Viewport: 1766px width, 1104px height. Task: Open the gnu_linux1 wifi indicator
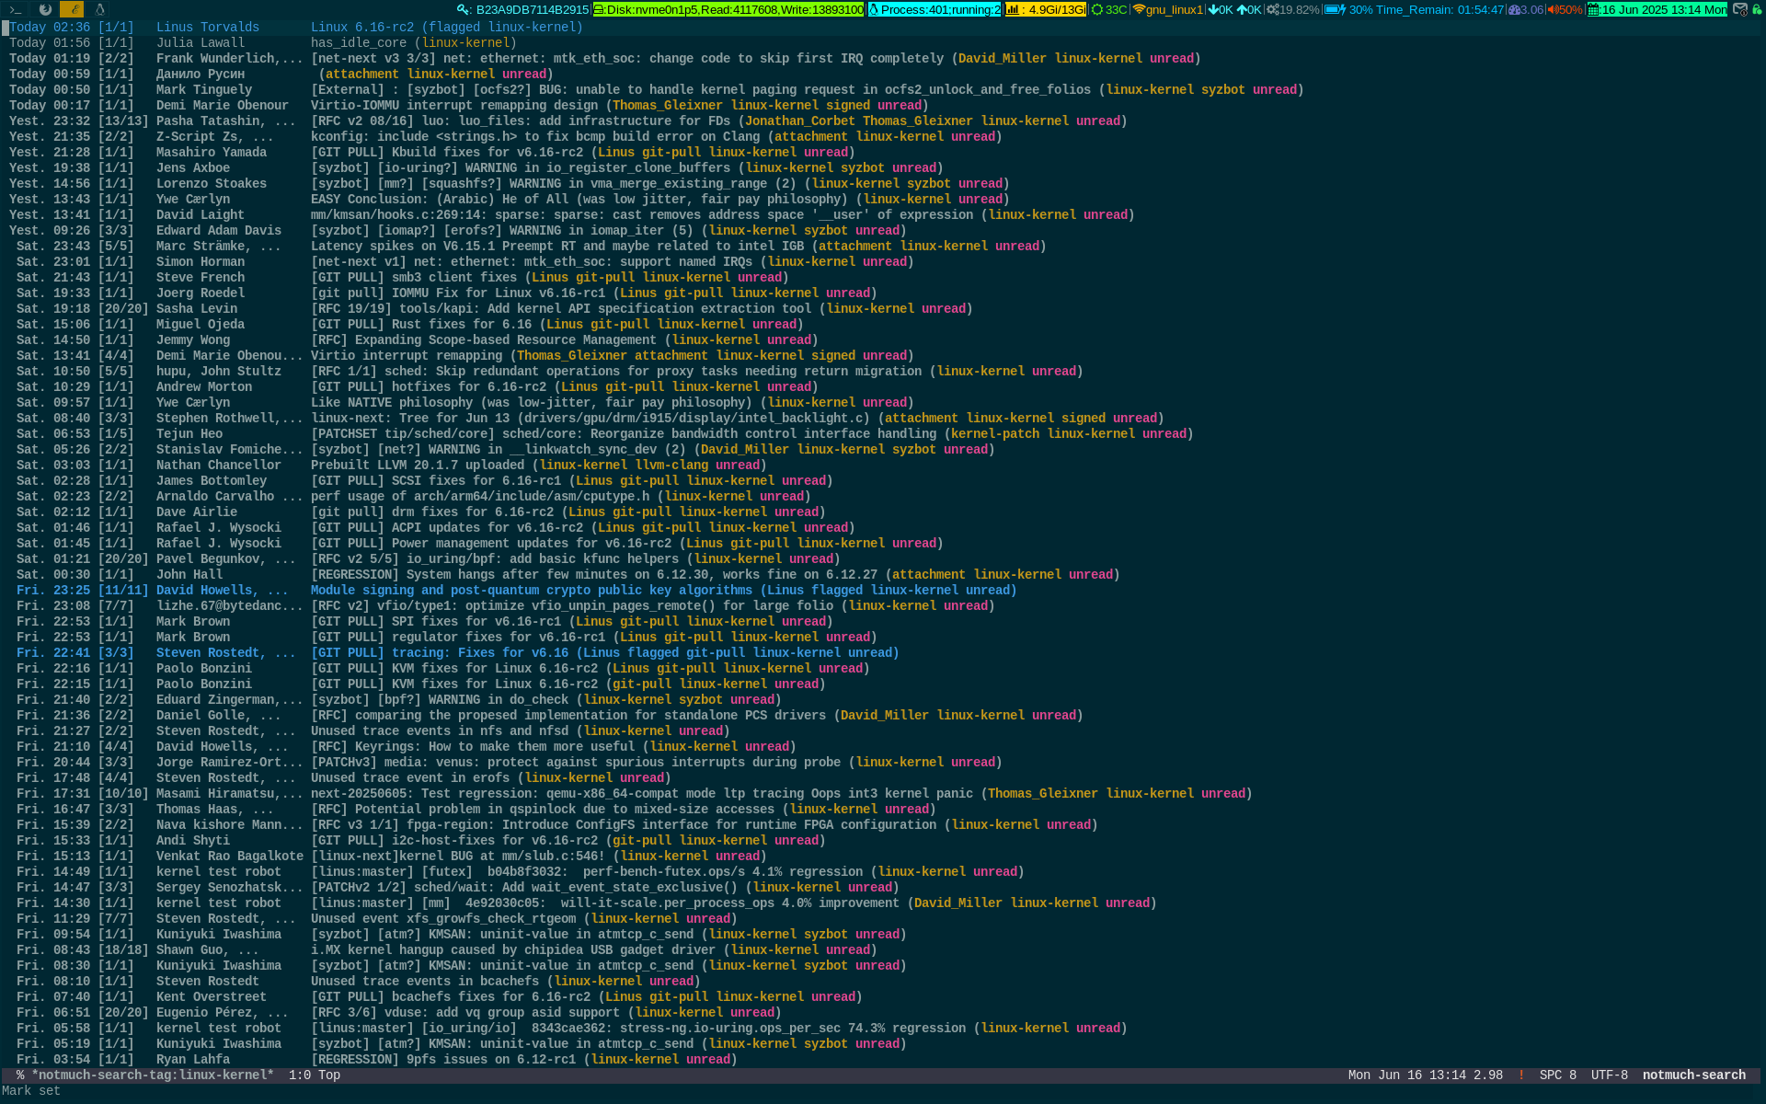[1168, 9]
